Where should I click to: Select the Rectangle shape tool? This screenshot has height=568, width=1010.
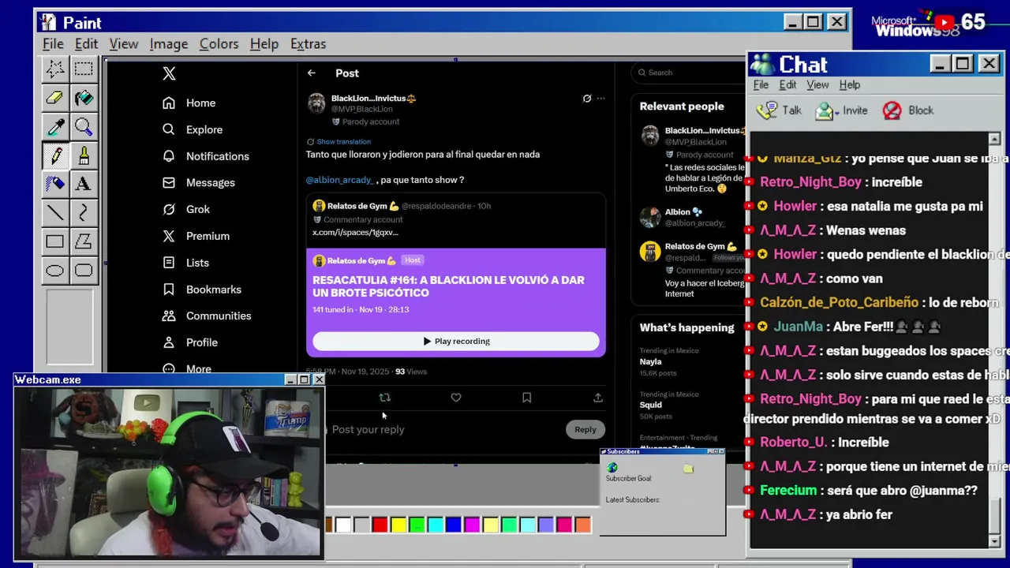tap(54, 241)
